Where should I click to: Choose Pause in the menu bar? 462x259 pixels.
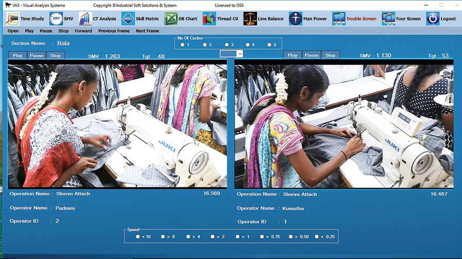46,31
